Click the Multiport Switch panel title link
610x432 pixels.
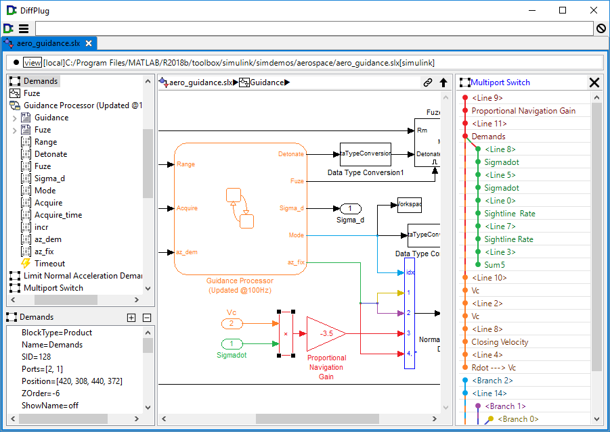500,82
